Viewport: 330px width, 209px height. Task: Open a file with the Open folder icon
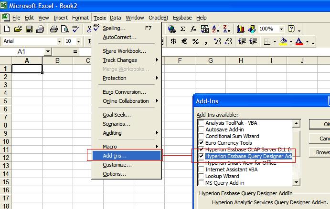[18, 29]
